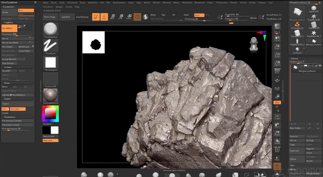Click the main color picker square

[x=50, y=113]
